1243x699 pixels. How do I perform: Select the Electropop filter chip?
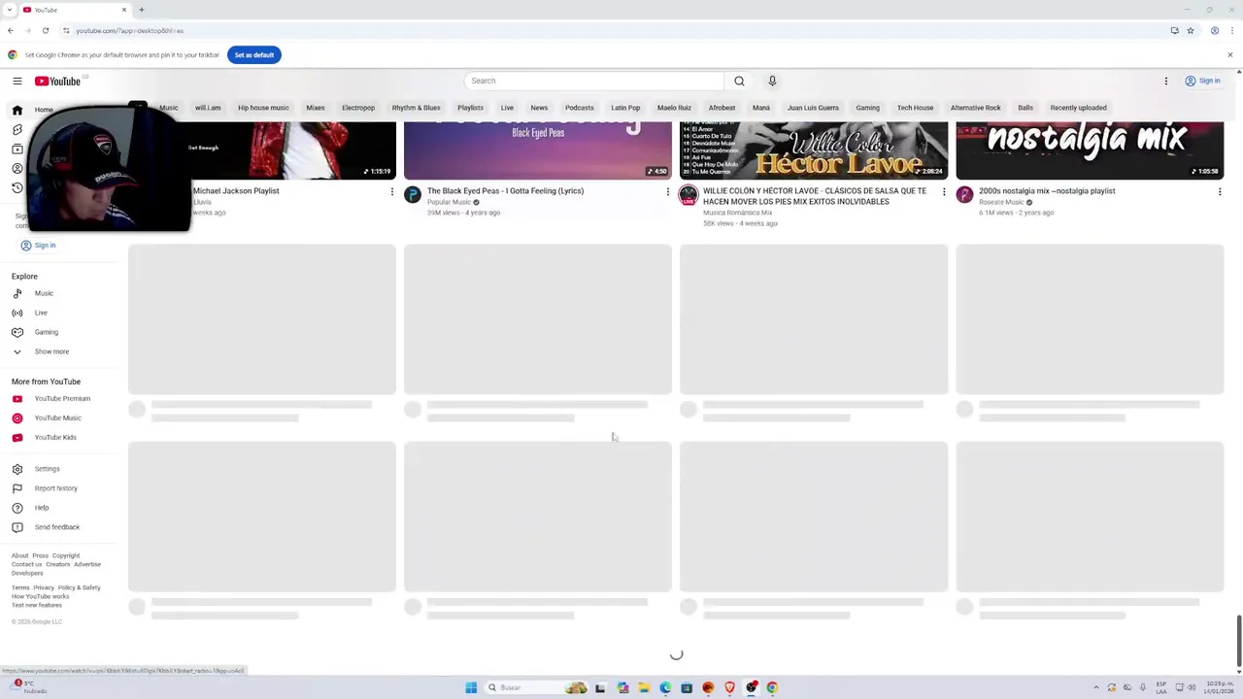358,108
